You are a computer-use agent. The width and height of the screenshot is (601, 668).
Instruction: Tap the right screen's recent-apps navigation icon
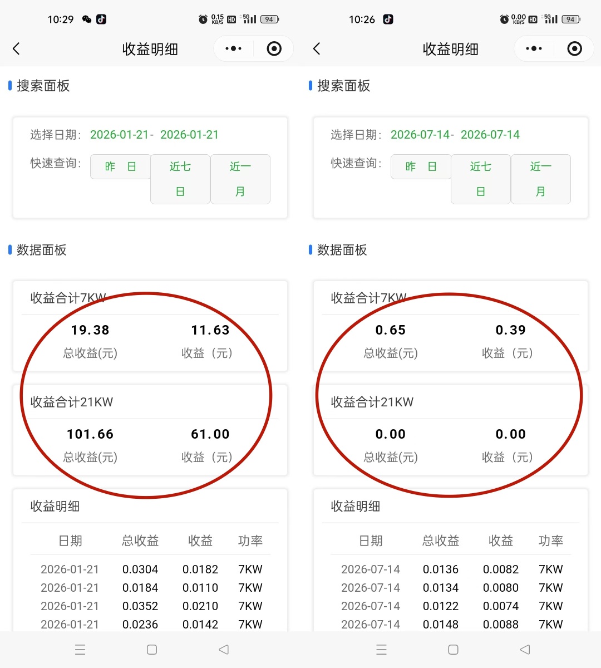(381, 650)
